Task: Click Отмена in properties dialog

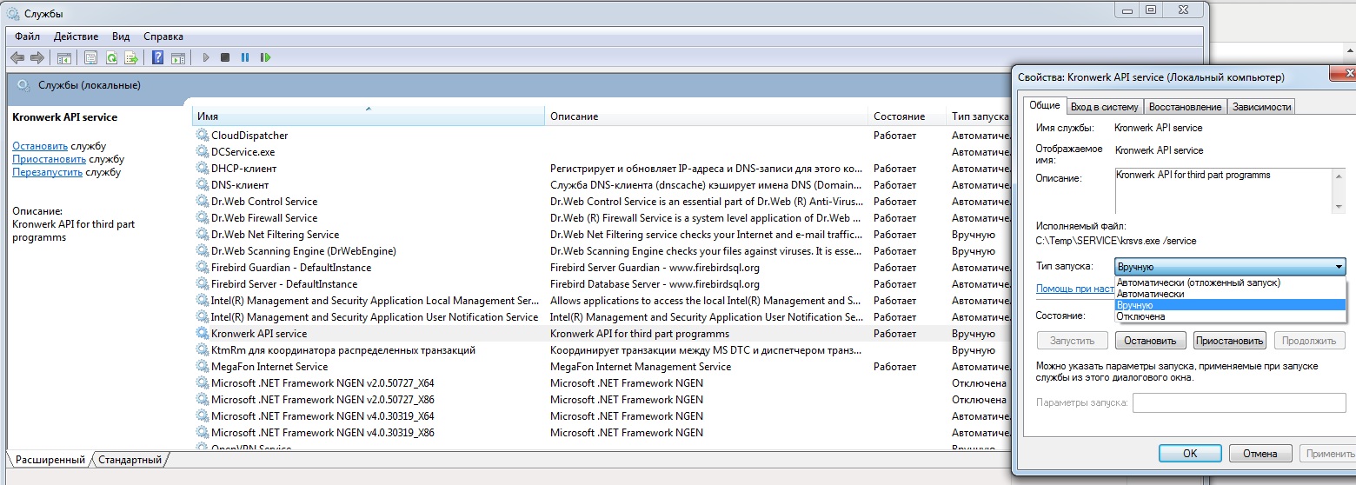Action: pos(1260,454)
